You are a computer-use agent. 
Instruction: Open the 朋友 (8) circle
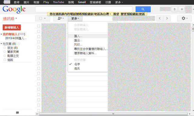(12, 48)
